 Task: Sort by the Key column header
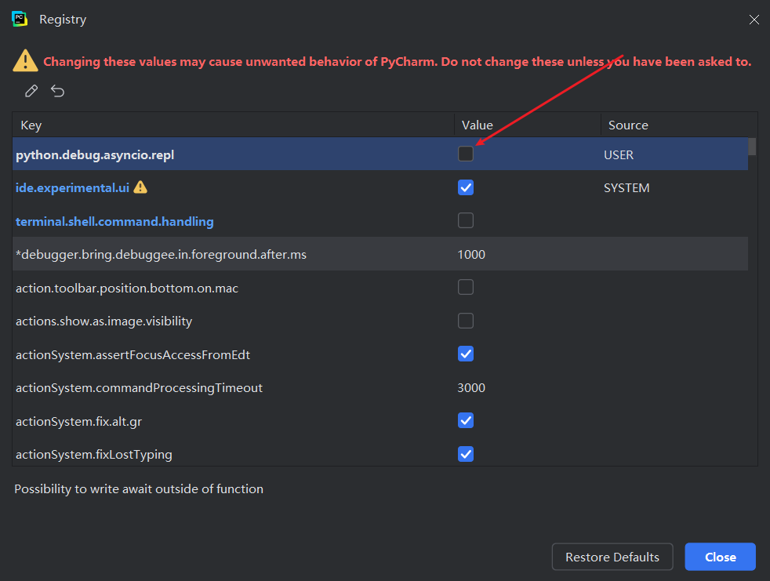233,125
